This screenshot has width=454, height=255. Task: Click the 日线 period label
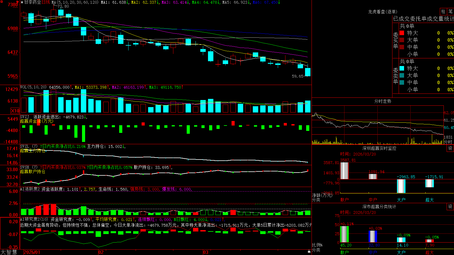[46, 2]
